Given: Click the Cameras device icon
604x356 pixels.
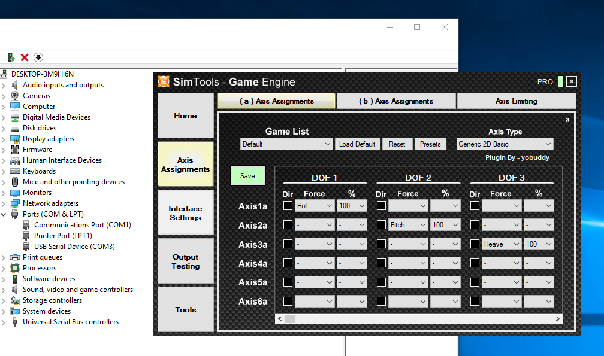Looking at the screenshot, I should (x=14, y=95).
